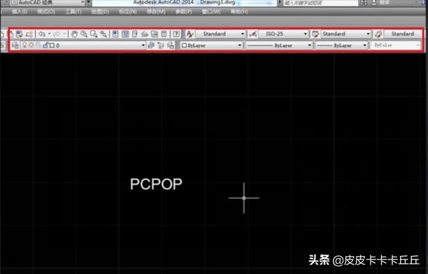Screen dimensions: 428x274
Task: Select the Zoom Realtime magnifier icon
Action: coord(84,34)
